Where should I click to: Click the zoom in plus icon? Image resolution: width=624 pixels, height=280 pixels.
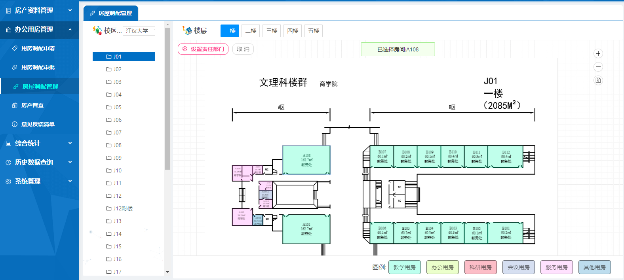click(598, 53)
